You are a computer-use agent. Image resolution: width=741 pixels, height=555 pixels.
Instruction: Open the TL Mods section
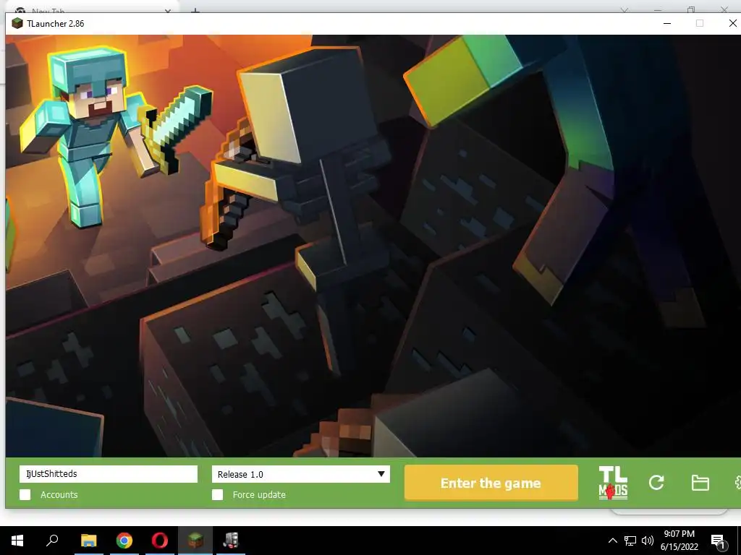[613, 483]
